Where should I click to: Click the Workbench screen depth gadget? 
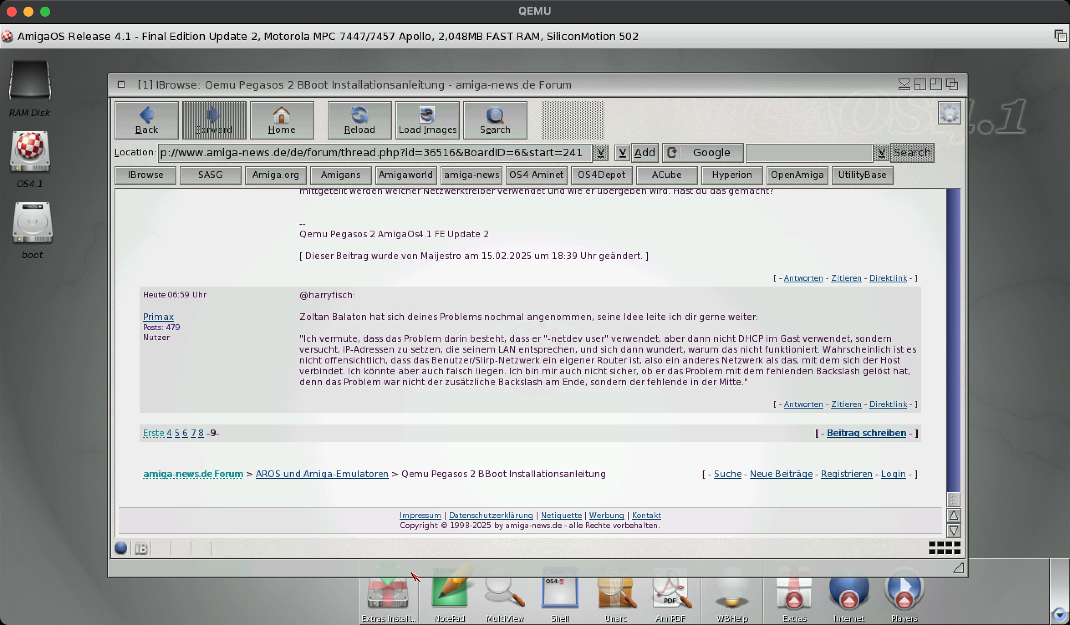click(x=1060, y=36)
